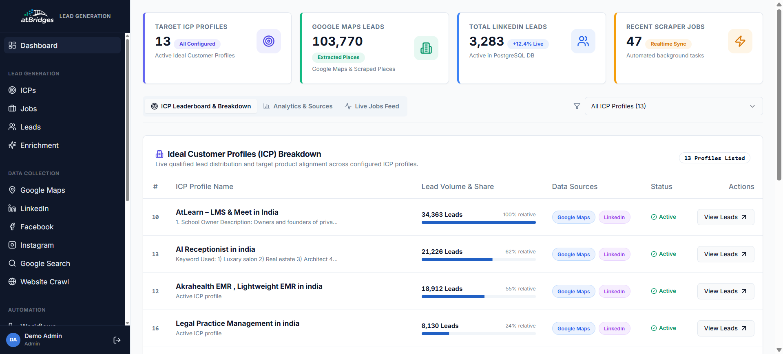The width and height of the screenshot is (783, 354).
Task: Click the Realtime Sync badge
Action: point(668,44)
